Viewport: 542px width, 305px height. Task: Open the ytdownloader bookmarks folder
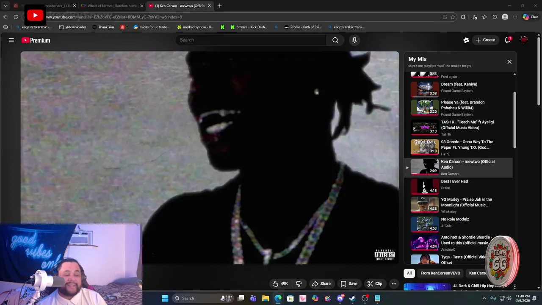tap(72, 27)
